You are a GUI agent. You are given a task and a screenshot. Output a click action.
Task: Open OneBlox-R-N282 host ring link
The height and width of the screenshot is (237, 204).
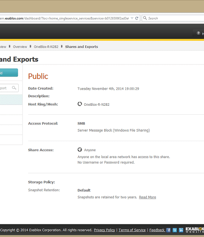point(96,104)
